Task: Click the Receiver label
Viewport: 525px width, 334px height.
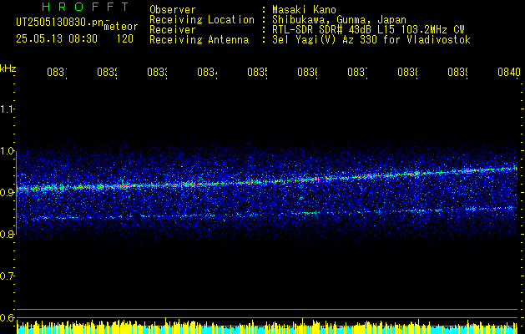Action: (173, 30)
